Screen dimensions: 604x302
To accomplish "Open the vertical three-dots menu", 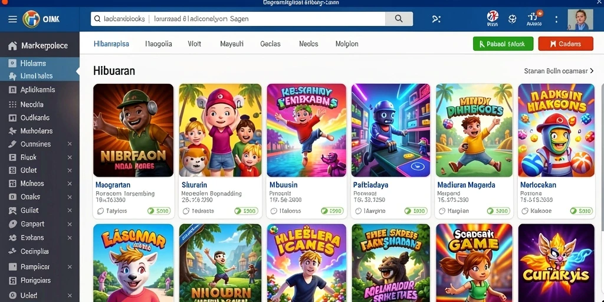I will pos(556,19).
